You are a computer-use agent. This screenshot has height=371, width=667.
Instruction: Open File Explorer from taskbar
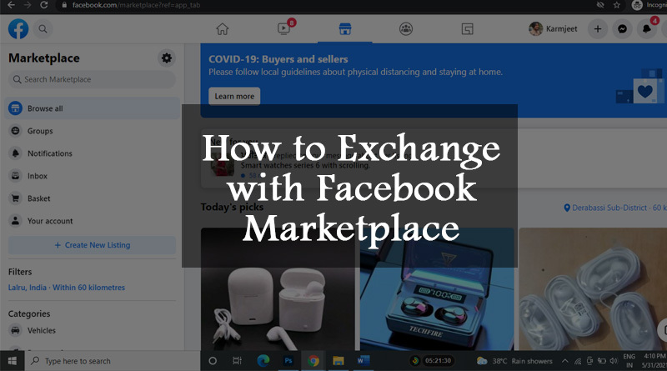[x=339, y=361]
